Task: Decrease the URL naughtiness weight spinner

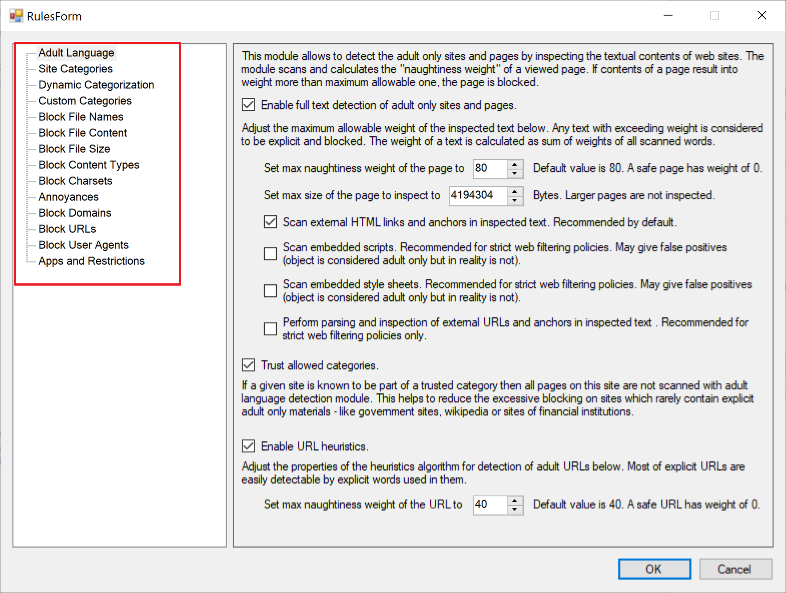Action: [515, 510]
